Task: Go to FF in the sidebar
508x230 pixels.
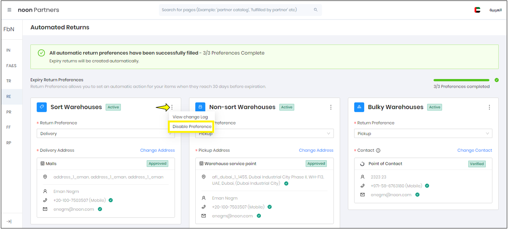Action: pyautogui.click(x=9, y=127)
